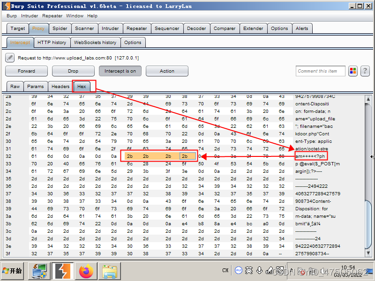Open the Scanner tab
The width and height of the screenshot is (375, 281).
pos(84,29)
